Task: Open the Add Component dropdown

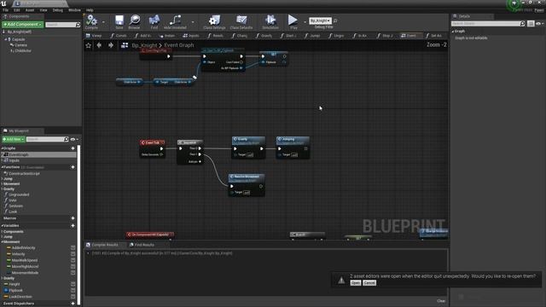Action: pyautogui.click(x=23, y=25)
